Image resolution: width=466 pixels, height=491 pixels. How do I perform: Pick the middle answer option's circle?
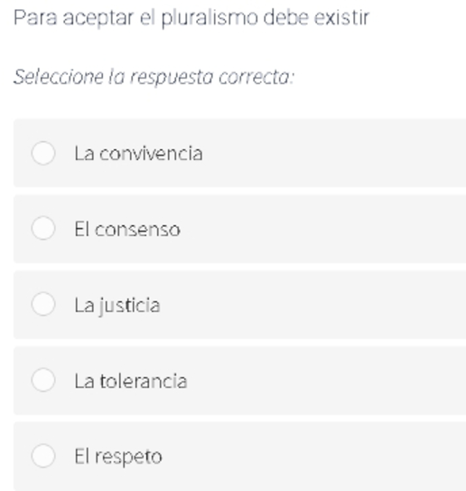(43, 304)
